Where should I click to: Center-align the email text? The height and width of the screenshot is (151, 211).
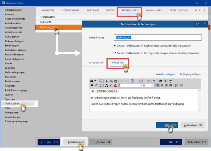162,85
